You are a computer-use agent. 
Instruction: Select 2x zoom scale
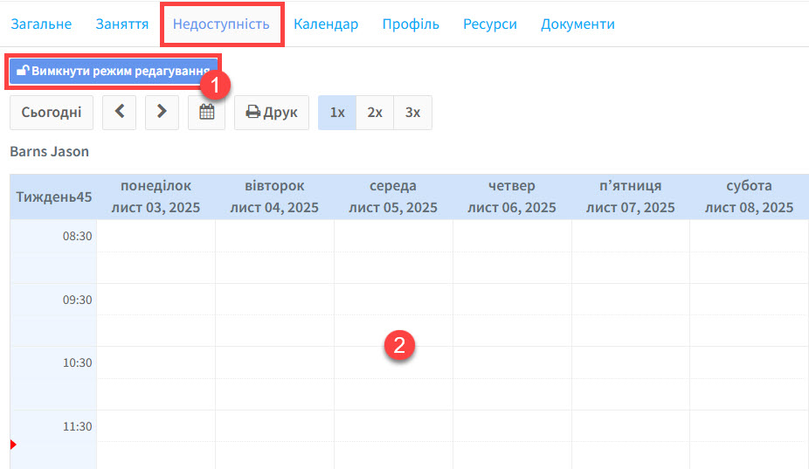click(375, 113)
